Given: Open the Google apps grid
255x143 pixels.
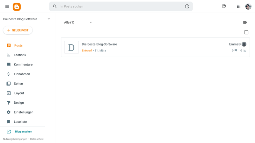Looking at the screenshot, I should coord(238,6).
